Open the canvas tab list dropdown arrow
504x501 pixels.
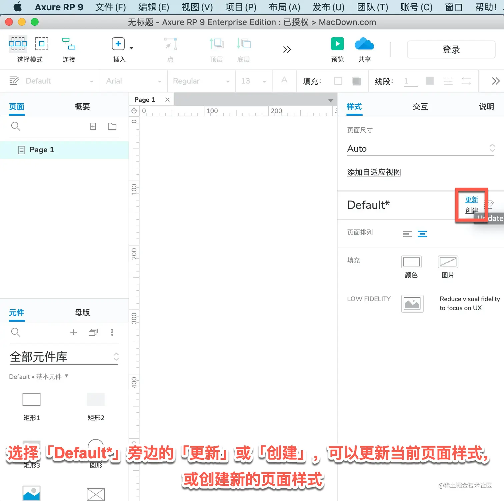(330, 100)
